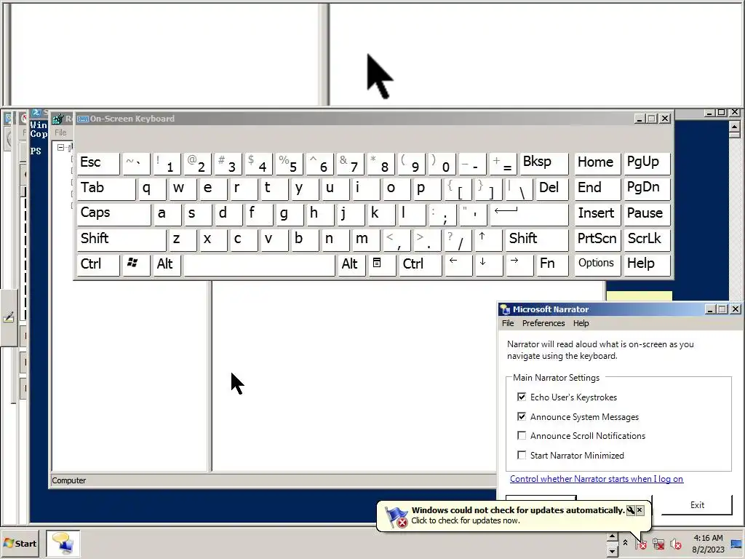Click the Home key on keyboard

click(x=597, y=164)
